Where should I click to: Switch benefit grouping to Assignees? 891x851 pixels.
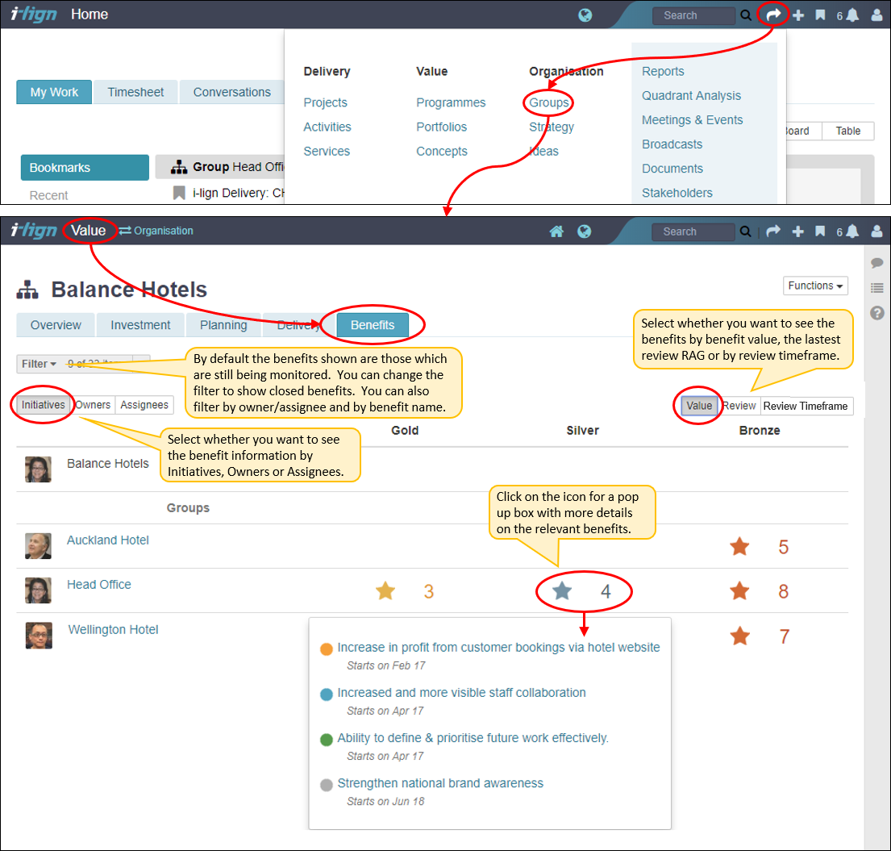144,405
